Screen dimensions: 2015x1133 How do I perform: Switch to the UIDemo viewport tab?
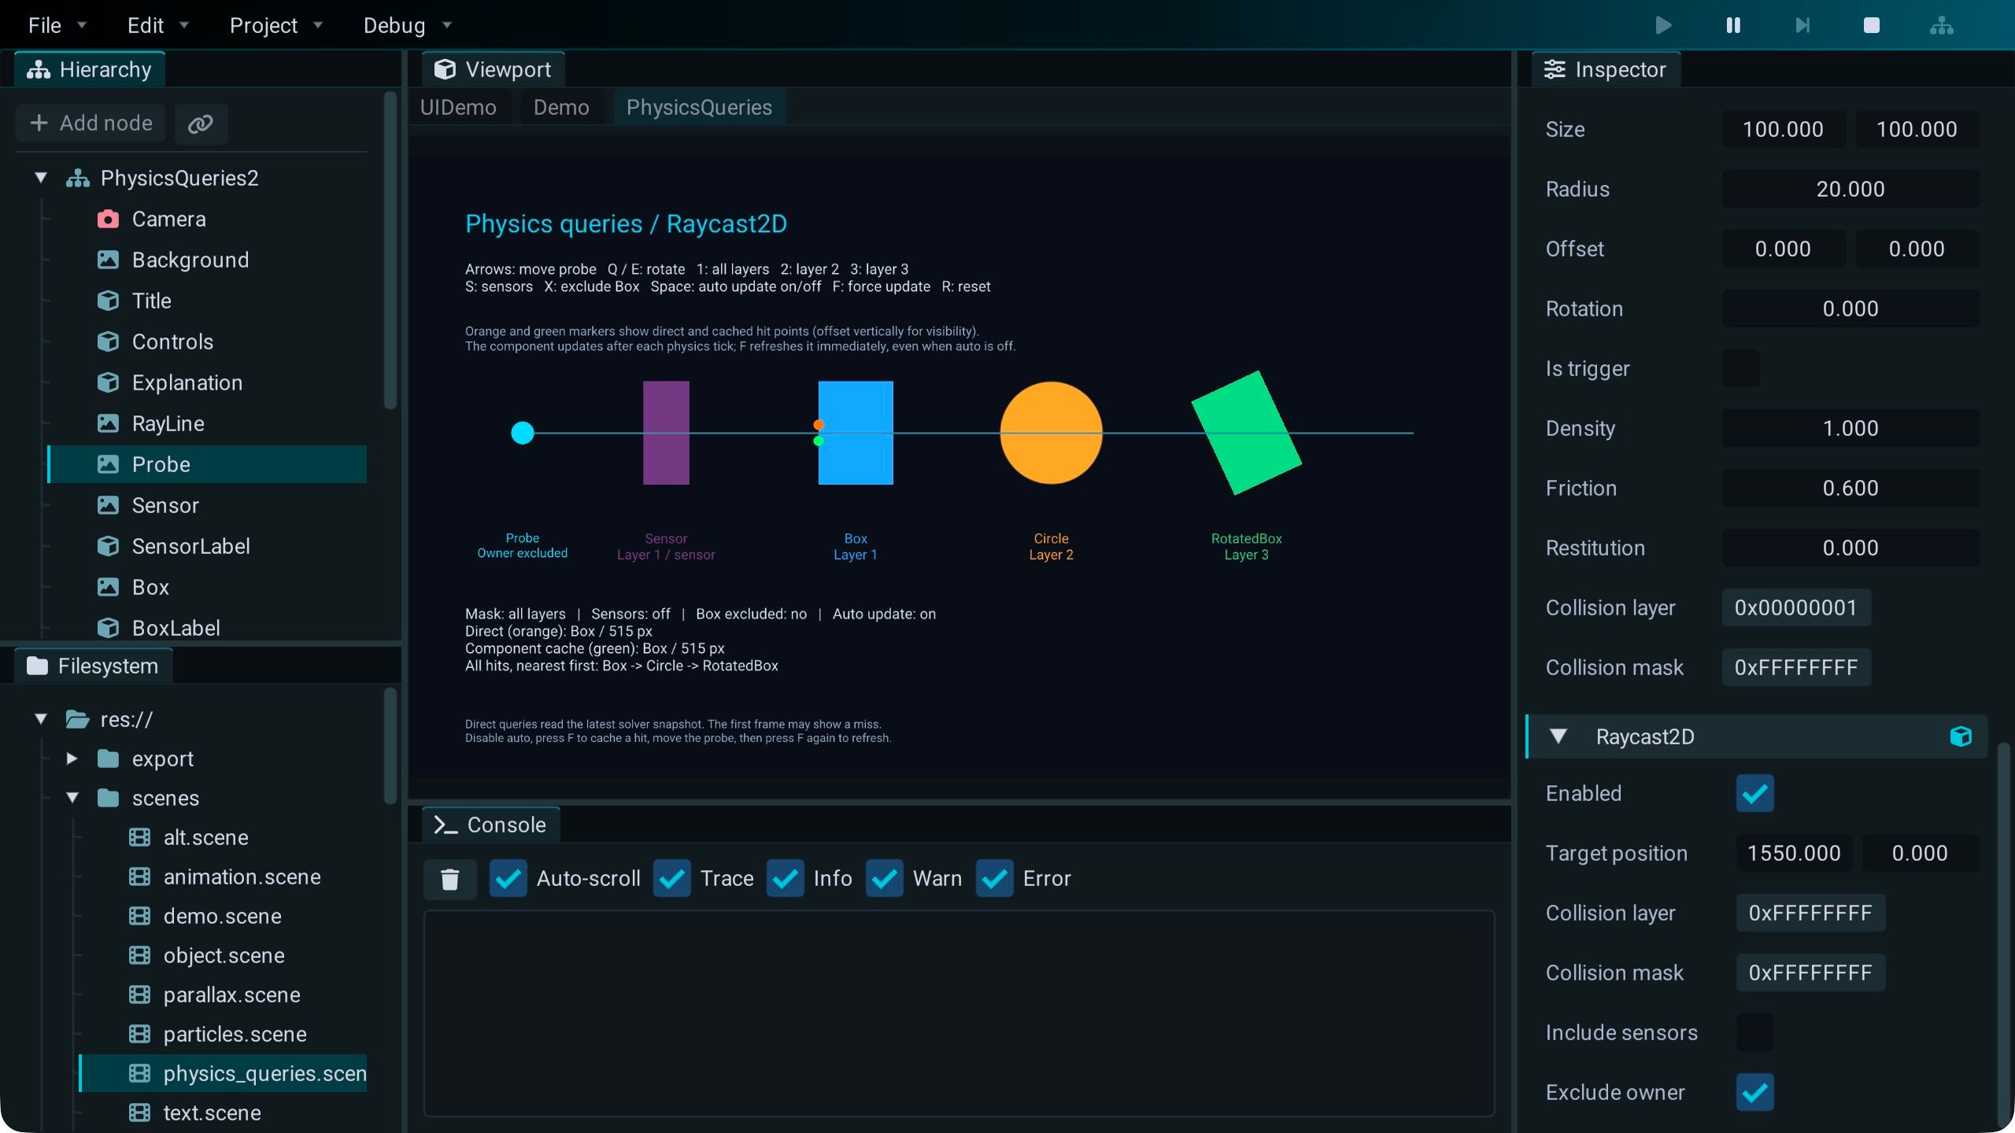(x=458, y=107)
